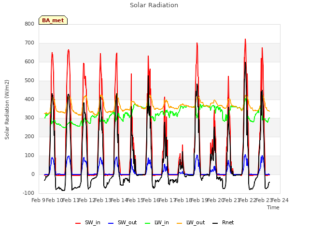This screenshot has height=232, width=309.
Task: Click the 500 y-axis tick label
Action: (x=29, y=81)
